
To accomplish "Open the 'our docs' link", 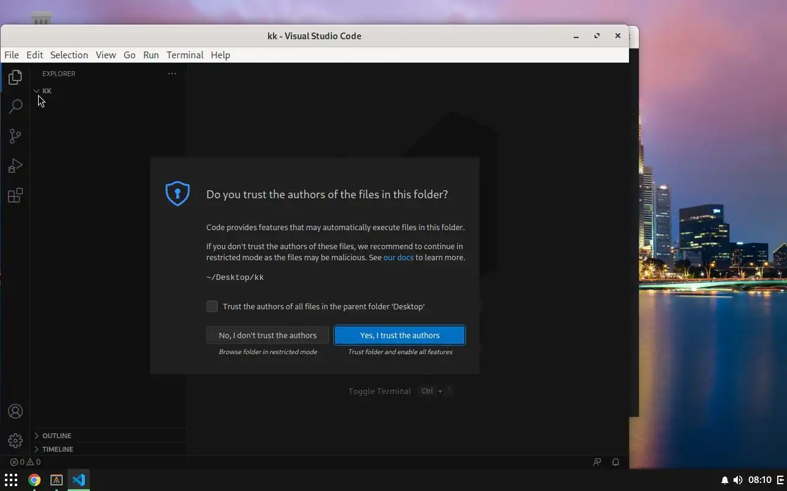I will [x=398, y=257].
